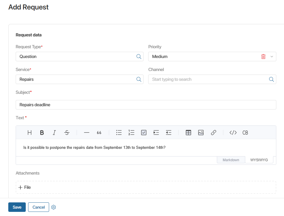Save the request

click(17, 207)
